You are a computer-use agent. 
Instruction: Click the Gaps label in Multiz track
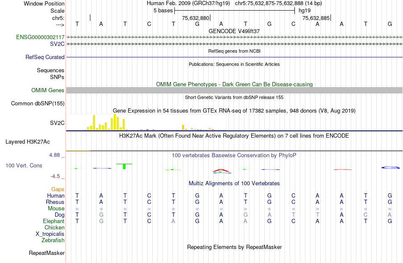coord(58,189)
